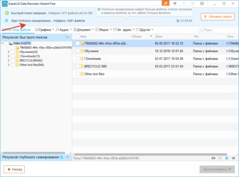This screenshot has width=239, height=177.
Task: Open the Видео file type filter
Action: [104, 30]
